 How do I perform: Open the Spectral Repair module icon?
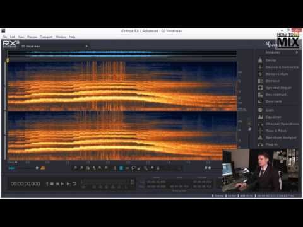tap(260, 88)
